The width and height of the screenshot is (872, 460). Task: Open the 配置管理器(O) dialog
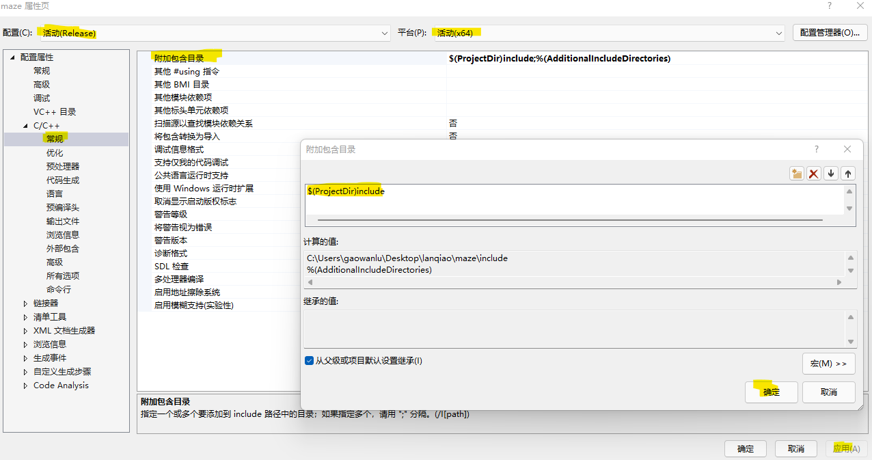click(830, 33)
